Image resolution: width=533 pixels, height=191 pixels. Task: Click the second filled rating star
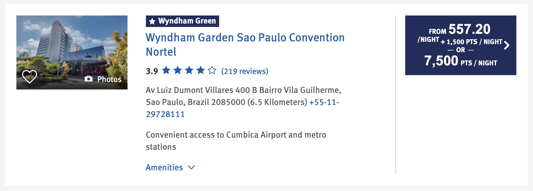click(178, 70)
